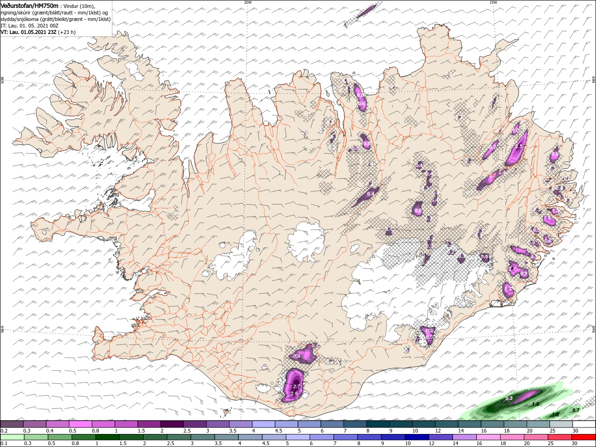Click the bright pink 0.5 swatch in snow legend
The image size is (596, 447).
80,424
